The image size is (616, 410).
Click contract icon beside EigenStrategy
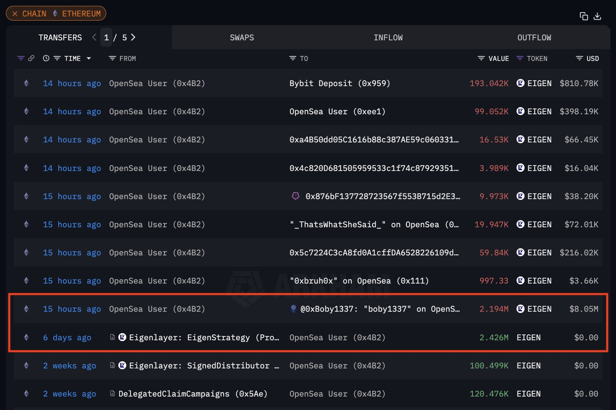point(112,337)
